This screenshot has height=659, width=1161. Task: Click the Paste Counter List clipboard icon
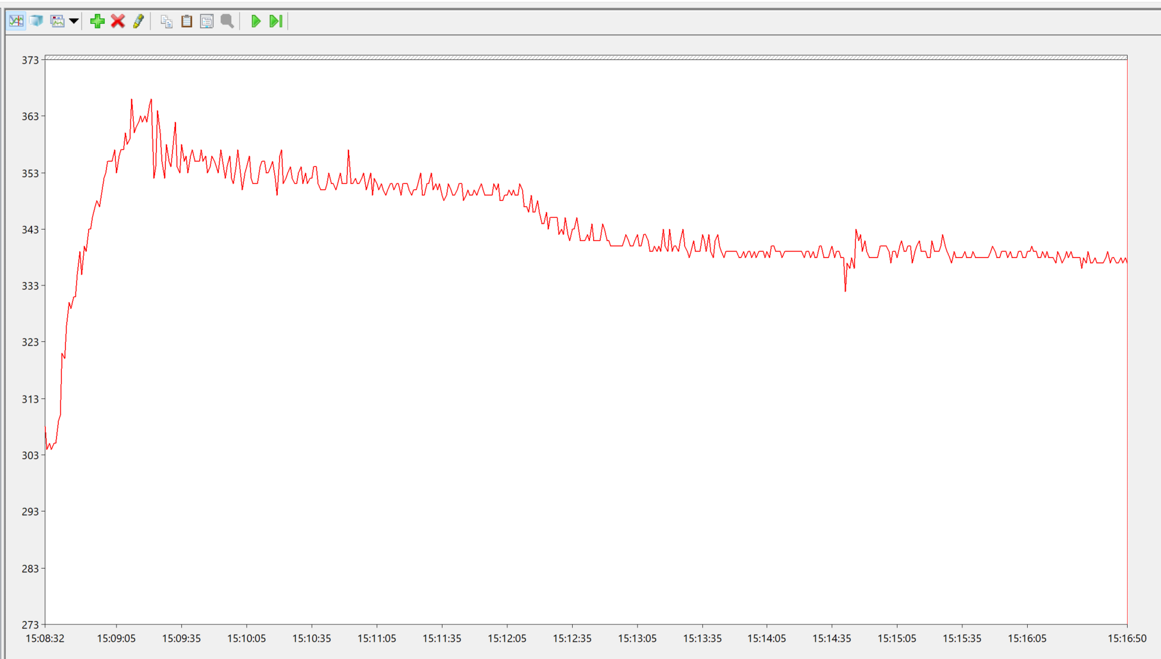[187, 21]
